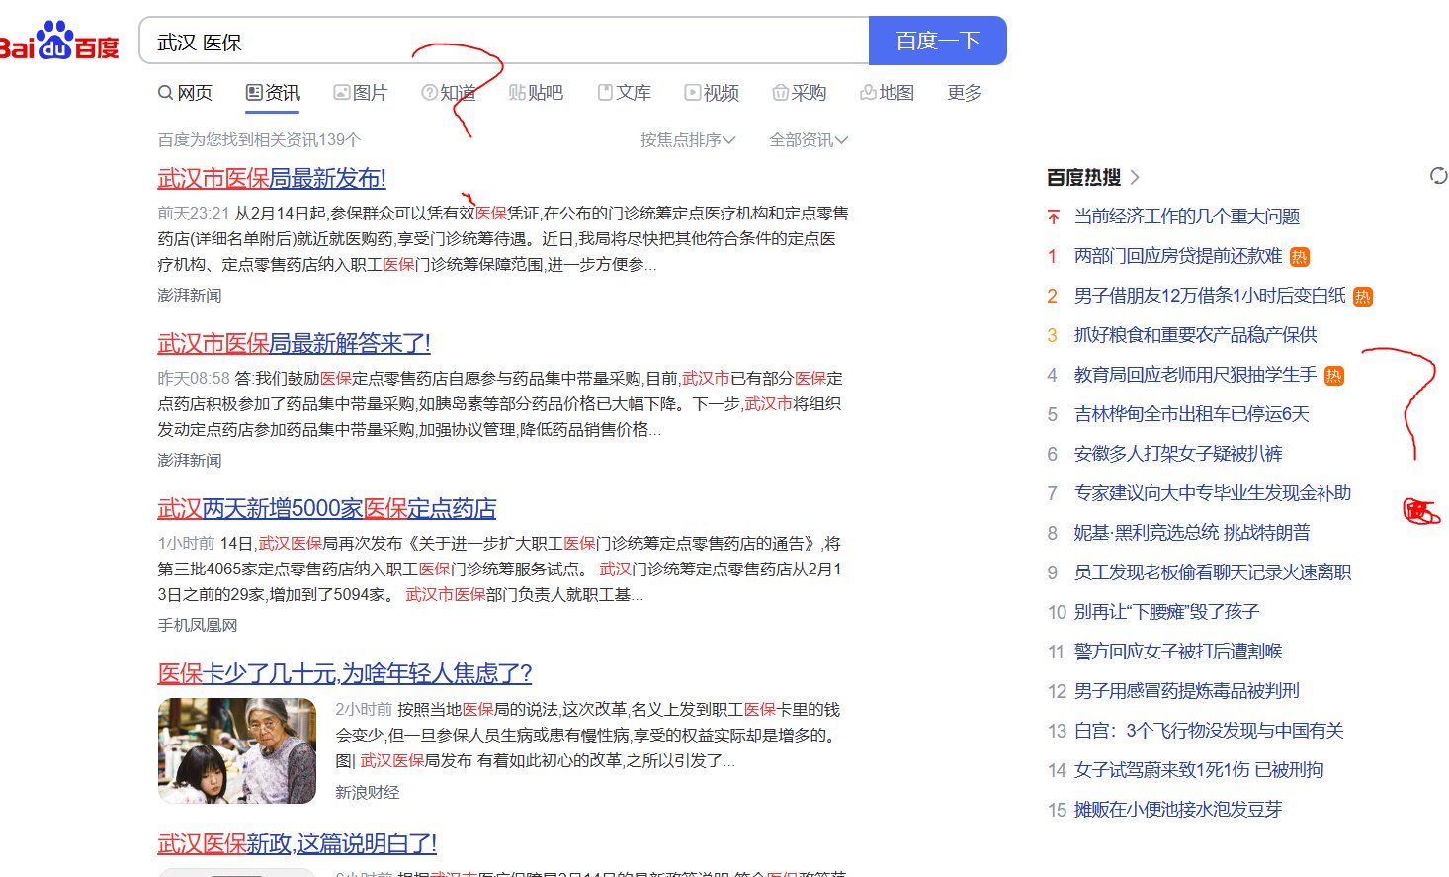The image size is (1449, 877).
Task: Click the 更多 menu item
Action: click(x=965, y=93)
